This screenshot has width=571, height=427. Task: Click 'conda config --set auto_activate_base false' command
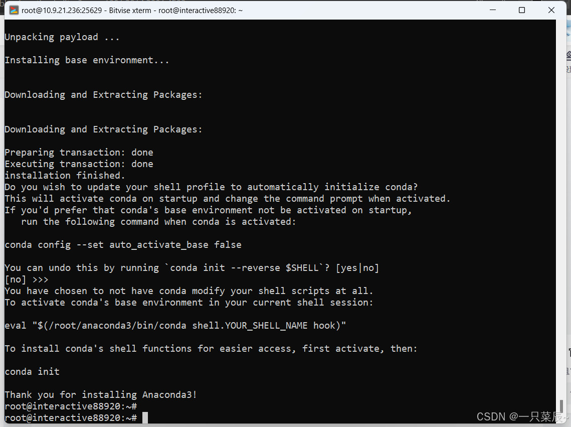(123, 245)
